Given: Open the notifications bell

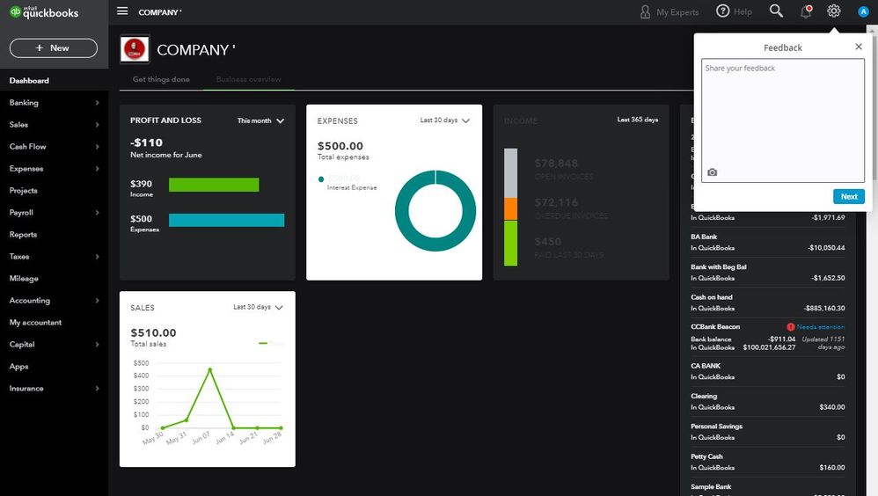Looking at the screenshot, I should [x=806, y=11].
